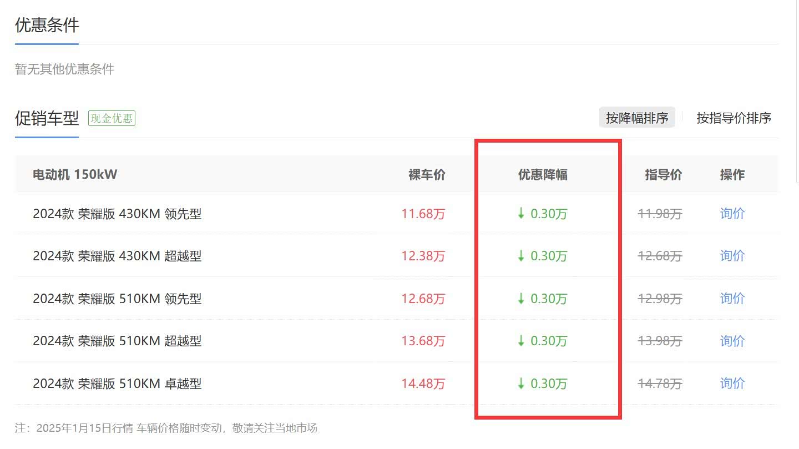Click 询价 for 510KM 卓越型

[732, 384]
